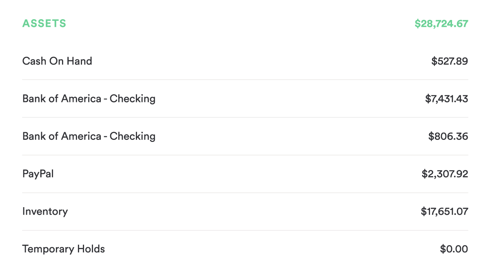Click the $527.89 cash balance

tap(449, 61)
